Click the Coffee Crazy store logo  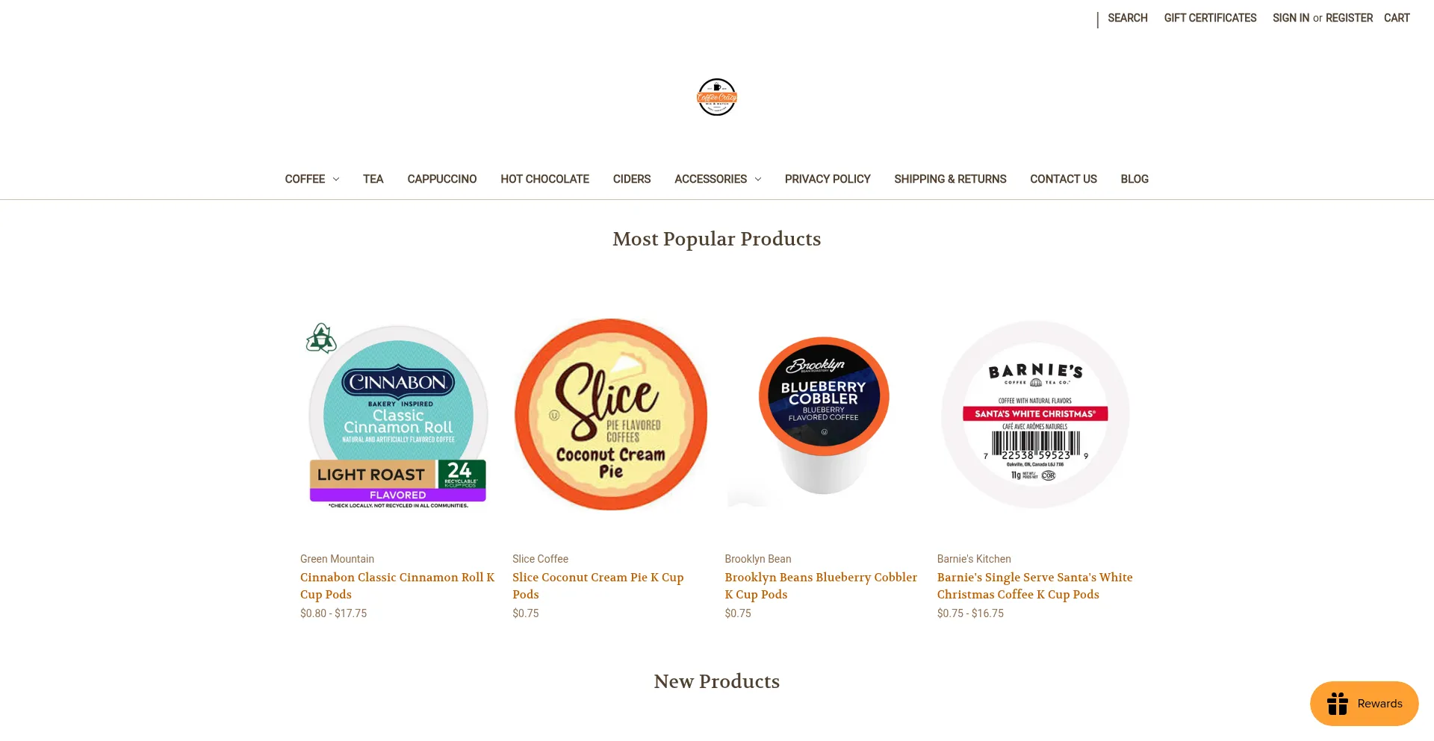tap(717, 97)
